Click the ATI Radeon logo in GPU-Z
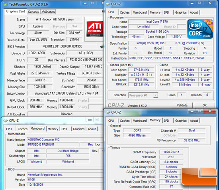Viewport: 219px width, 190px height. pos(95,29)
